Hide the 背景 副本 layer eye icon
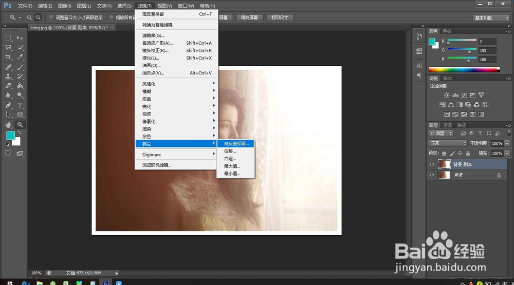 [x=432, y=164]
